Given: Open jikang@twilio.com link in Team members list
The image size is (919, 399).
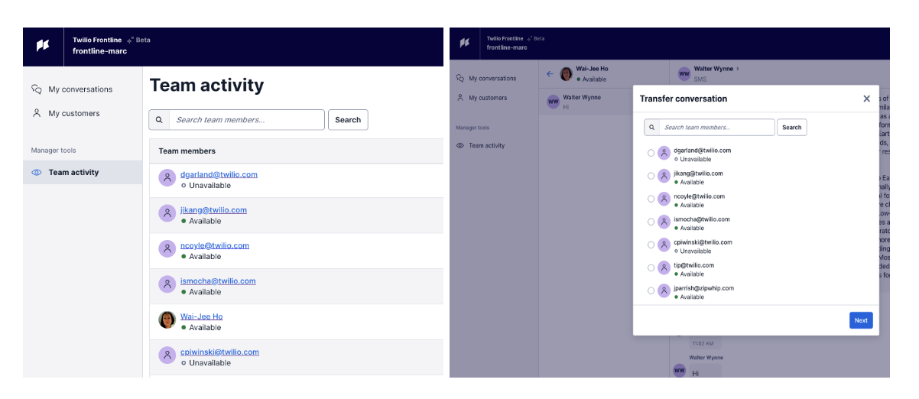Looking at the screenshot, I should click(x=213, y=210).
